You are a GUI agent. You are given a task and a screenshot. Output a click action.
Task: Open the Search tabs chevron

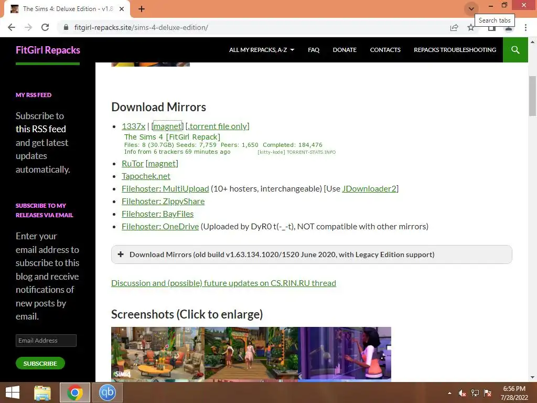[x=471, y=8]
